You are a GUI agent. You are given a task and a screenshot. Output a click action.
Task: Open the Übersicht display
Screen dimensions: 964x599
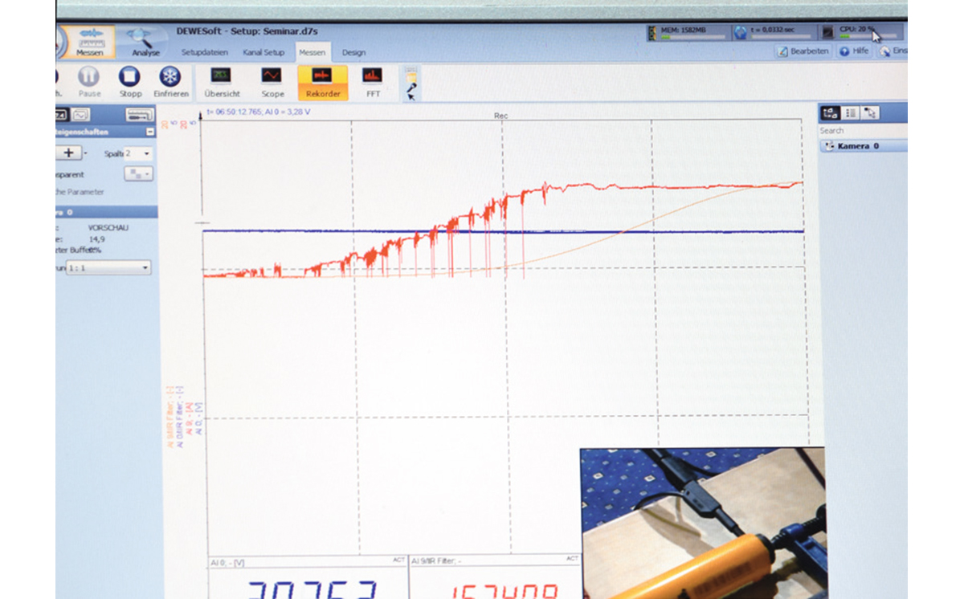(x=222, y=82)
